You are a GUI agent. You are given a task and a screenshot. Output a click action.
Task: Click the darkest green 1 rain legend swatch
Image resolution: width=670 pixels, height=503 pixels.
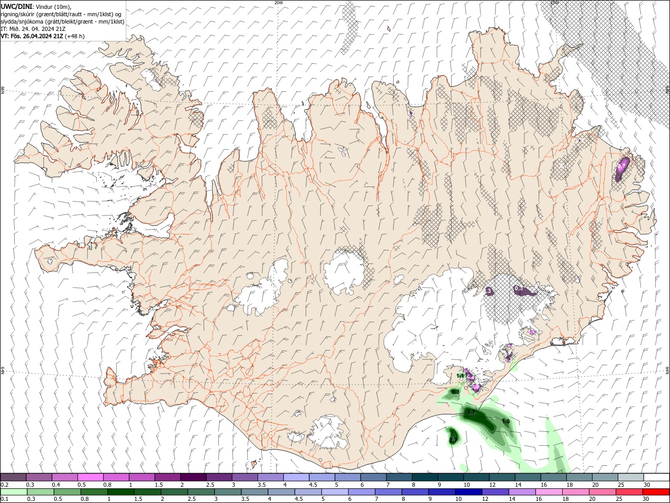(120, 492)
